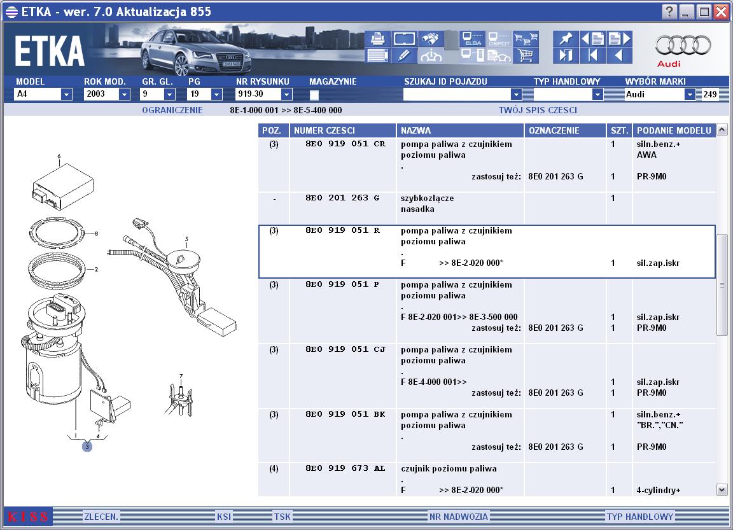Go to next page icon with right arrow
The image size is (733, 530).
pyautogui.click(x=619, y=39)
